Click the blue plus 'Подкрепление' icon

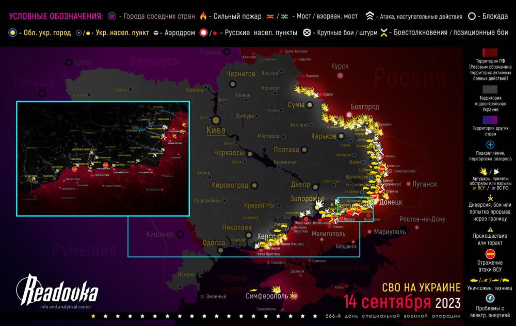coord(490,145)
